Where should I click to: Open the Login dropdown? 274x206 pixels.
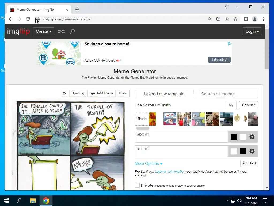tap(252, 31)
